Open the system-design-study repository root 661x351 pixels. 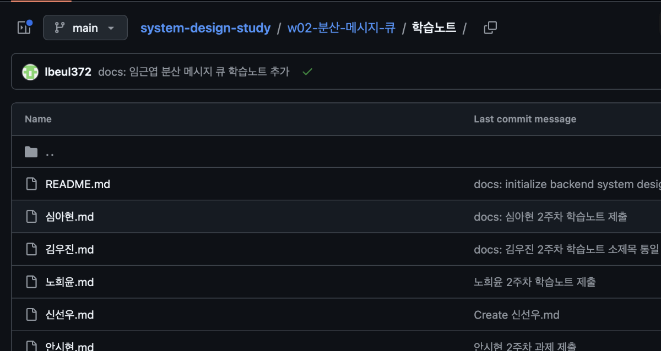205,28
